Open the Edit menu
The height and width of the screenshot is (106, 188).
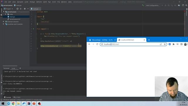tap(10, 2)
